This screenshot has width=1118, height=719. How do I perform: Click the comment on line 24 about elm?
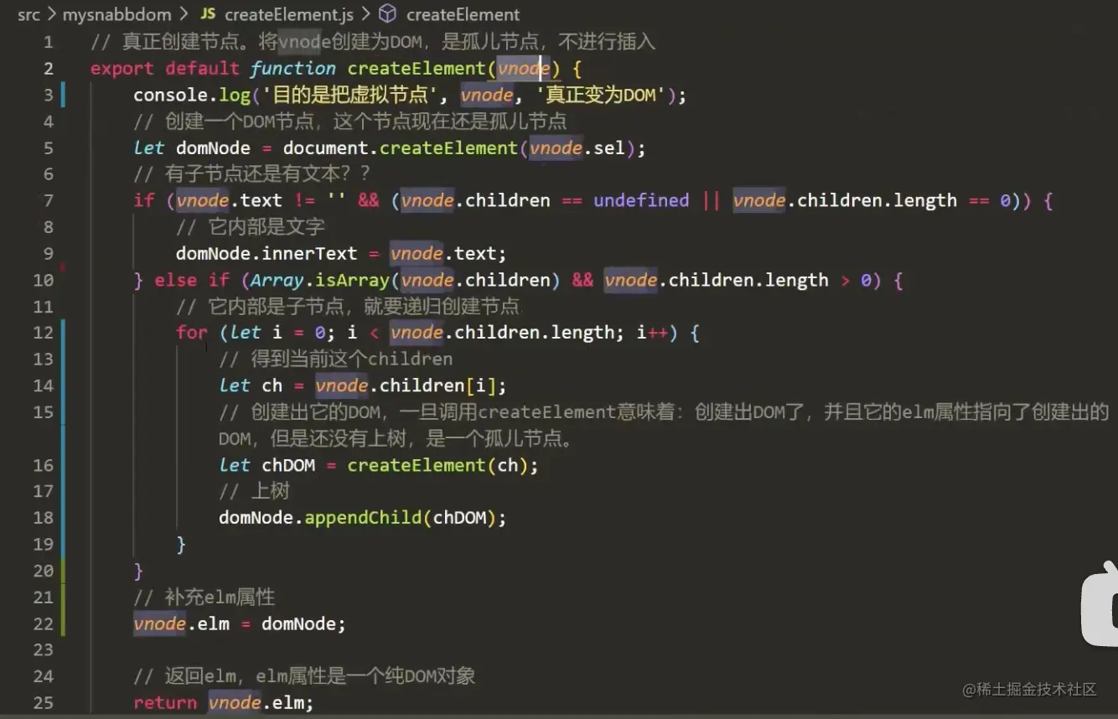305,676
